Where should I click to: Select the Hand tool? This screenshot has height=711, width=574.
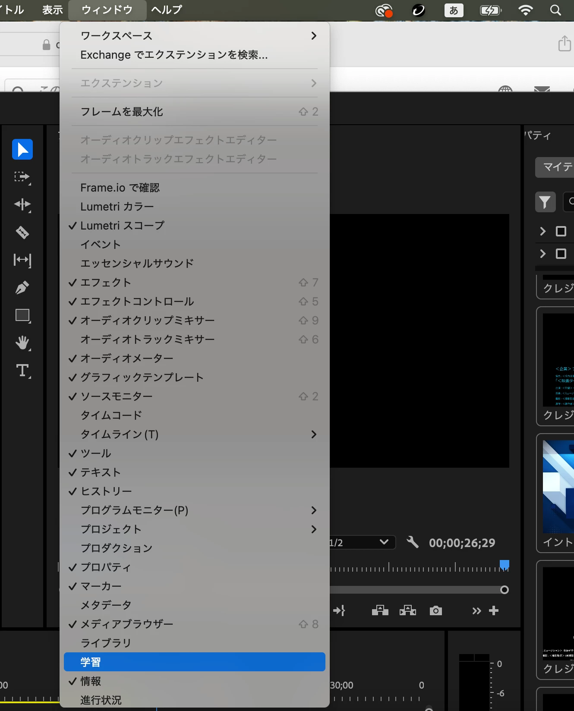[x=22, y=343]
